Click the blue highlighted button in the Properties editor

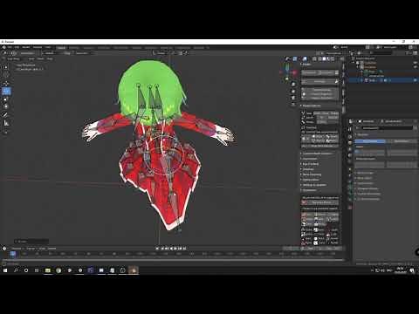pyautogui.click(x=370, y=141)
